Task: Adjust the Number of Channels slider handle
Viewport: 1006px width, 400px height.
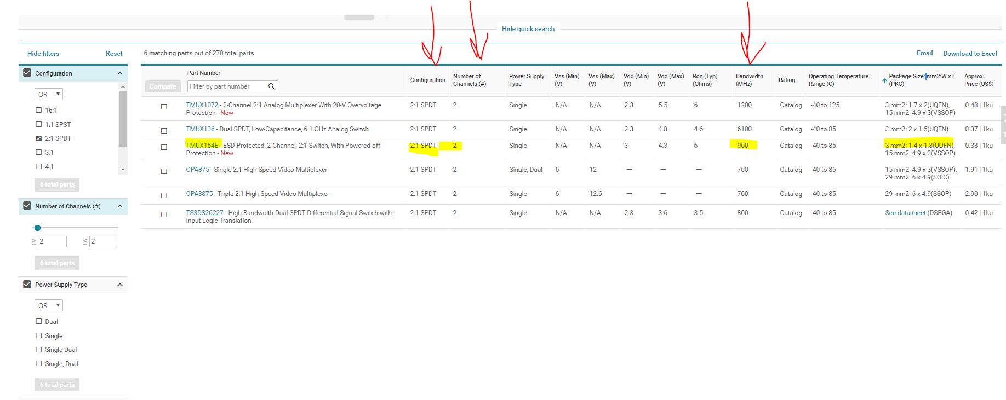Action: tap(37, 228)
